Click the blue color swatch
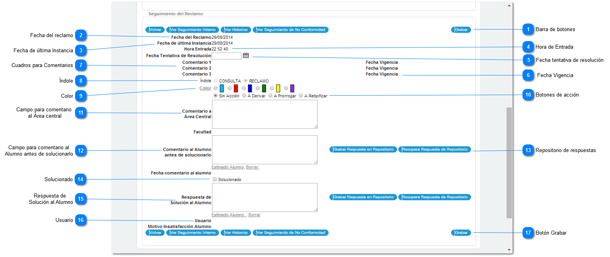This screenshot has width=610, height=257. point(250,88)
